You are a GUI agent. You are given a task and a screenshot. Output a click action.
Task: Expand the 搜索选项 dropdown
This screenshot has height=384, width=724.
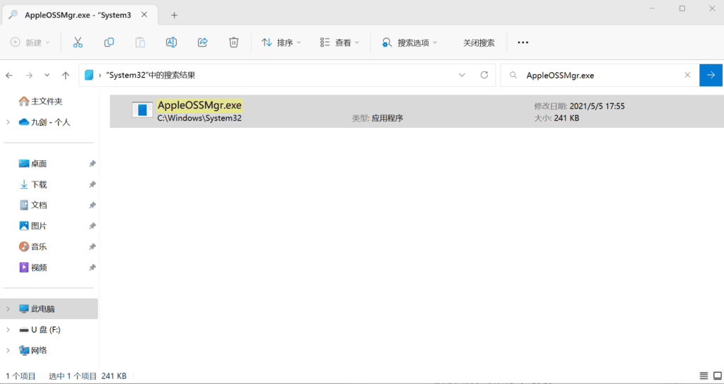point(409,42)
